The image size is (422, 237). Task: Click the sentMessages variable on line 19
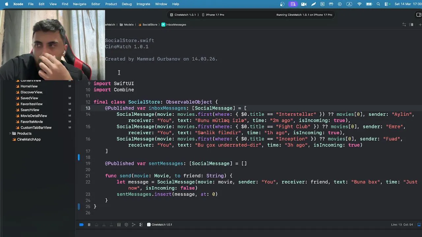click(166, 164)
